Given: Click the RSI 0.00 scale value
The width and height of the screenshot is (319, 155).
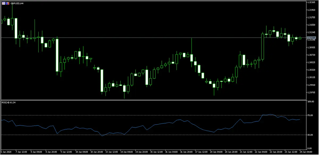Looking at the screenshot, I should click(310, 148).
